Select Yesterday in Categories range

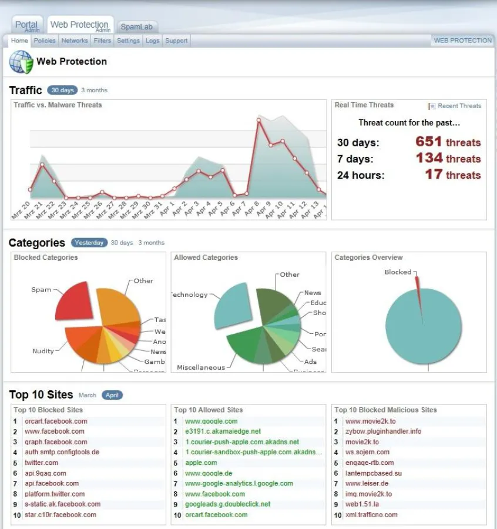coord(89,243)
